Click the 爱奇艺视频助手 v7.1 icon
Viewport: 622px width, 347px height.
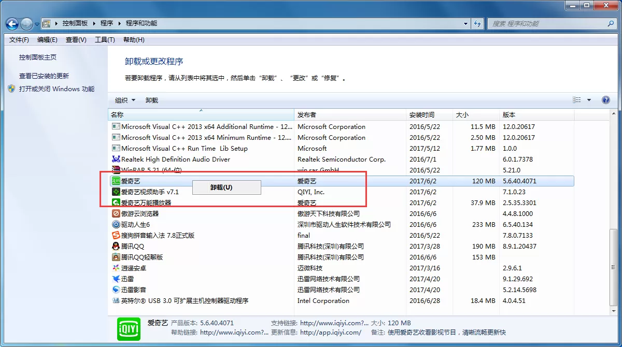tap(116, 192)
